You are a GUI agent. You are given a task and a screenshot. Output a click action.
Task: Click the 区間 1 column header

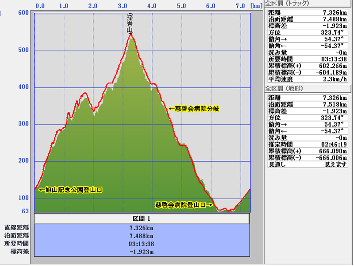[142, 219]
